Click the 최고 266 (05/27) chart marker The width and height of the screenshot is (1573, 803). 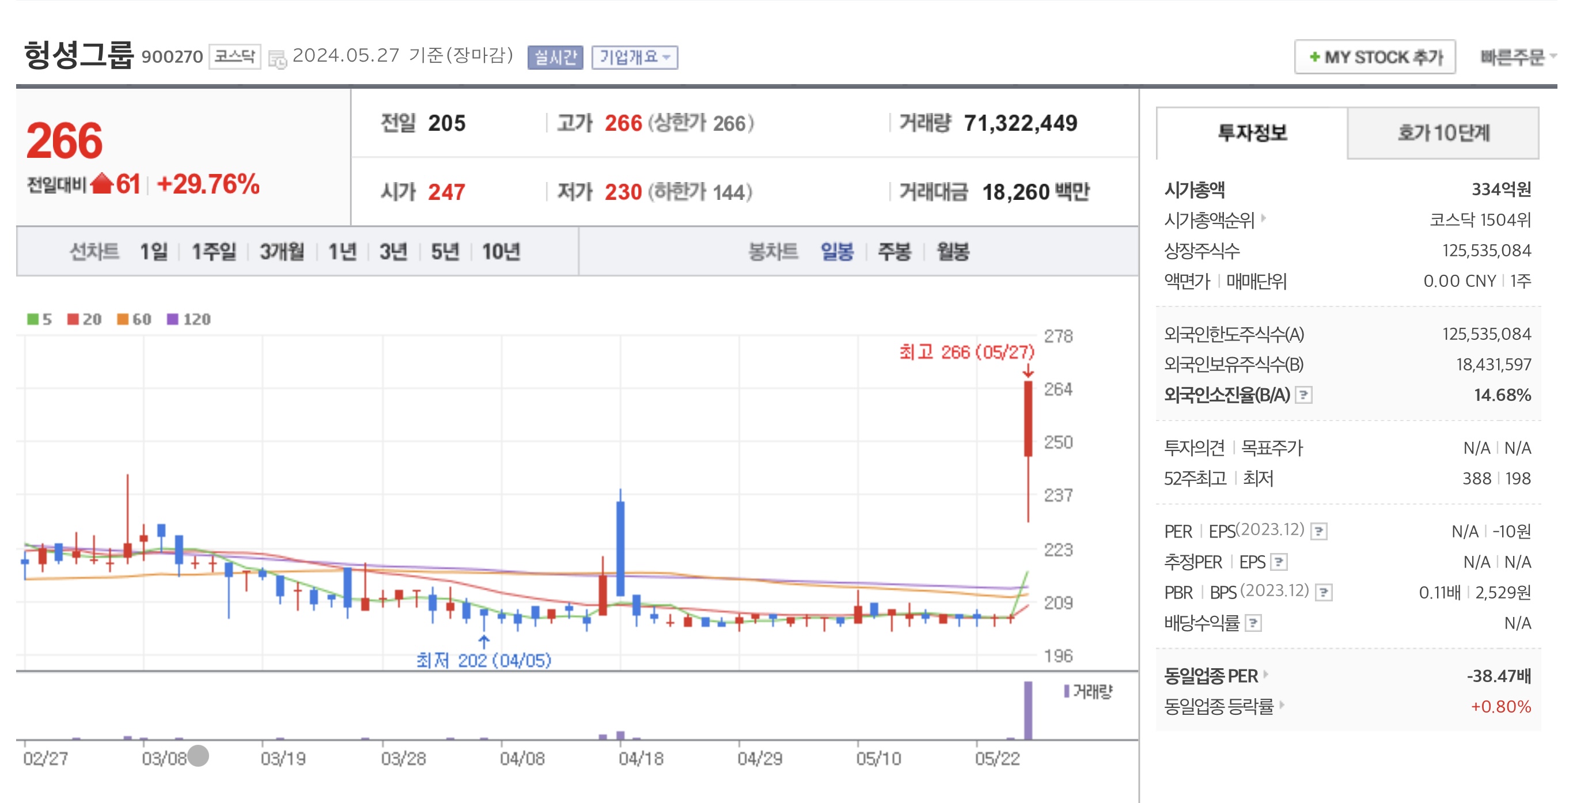tap(966, 353)
